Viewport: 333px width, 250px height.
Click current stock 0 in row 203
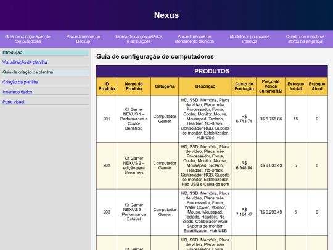tap(317, 212)
